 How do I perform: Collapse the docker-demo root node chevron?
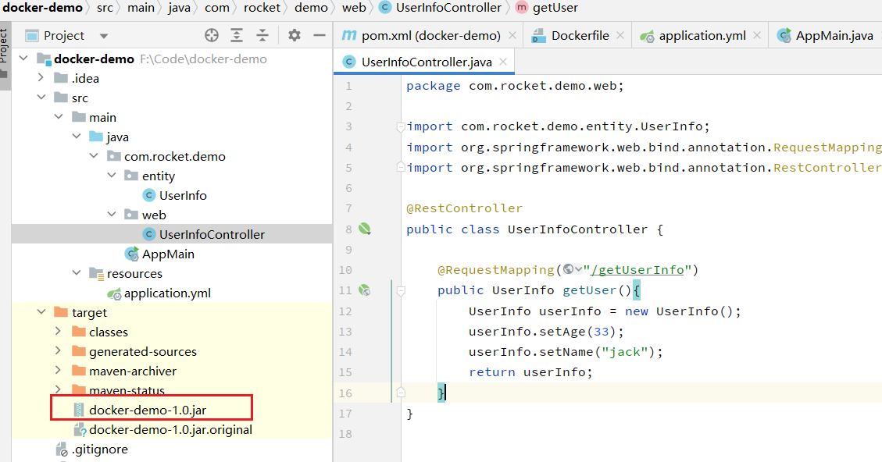[23, 58]
